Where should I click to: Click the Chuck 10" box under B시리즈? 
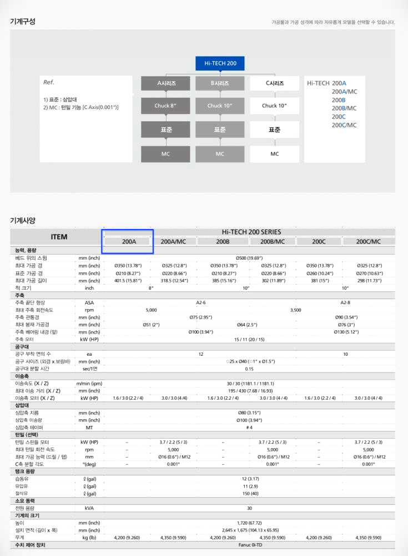(x=220, y=106)
